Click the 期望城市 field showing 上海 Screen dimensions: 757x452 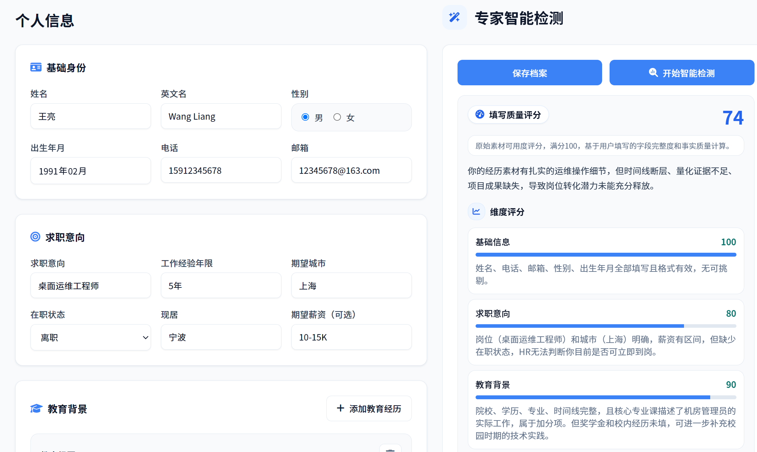[352, 285]
